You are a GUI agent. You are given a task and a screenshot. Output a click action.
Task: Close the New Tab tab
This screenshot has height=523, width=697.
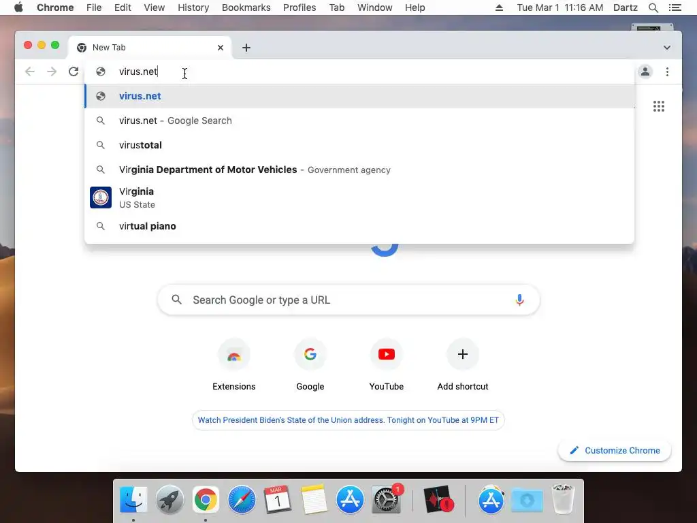(221, 48)
